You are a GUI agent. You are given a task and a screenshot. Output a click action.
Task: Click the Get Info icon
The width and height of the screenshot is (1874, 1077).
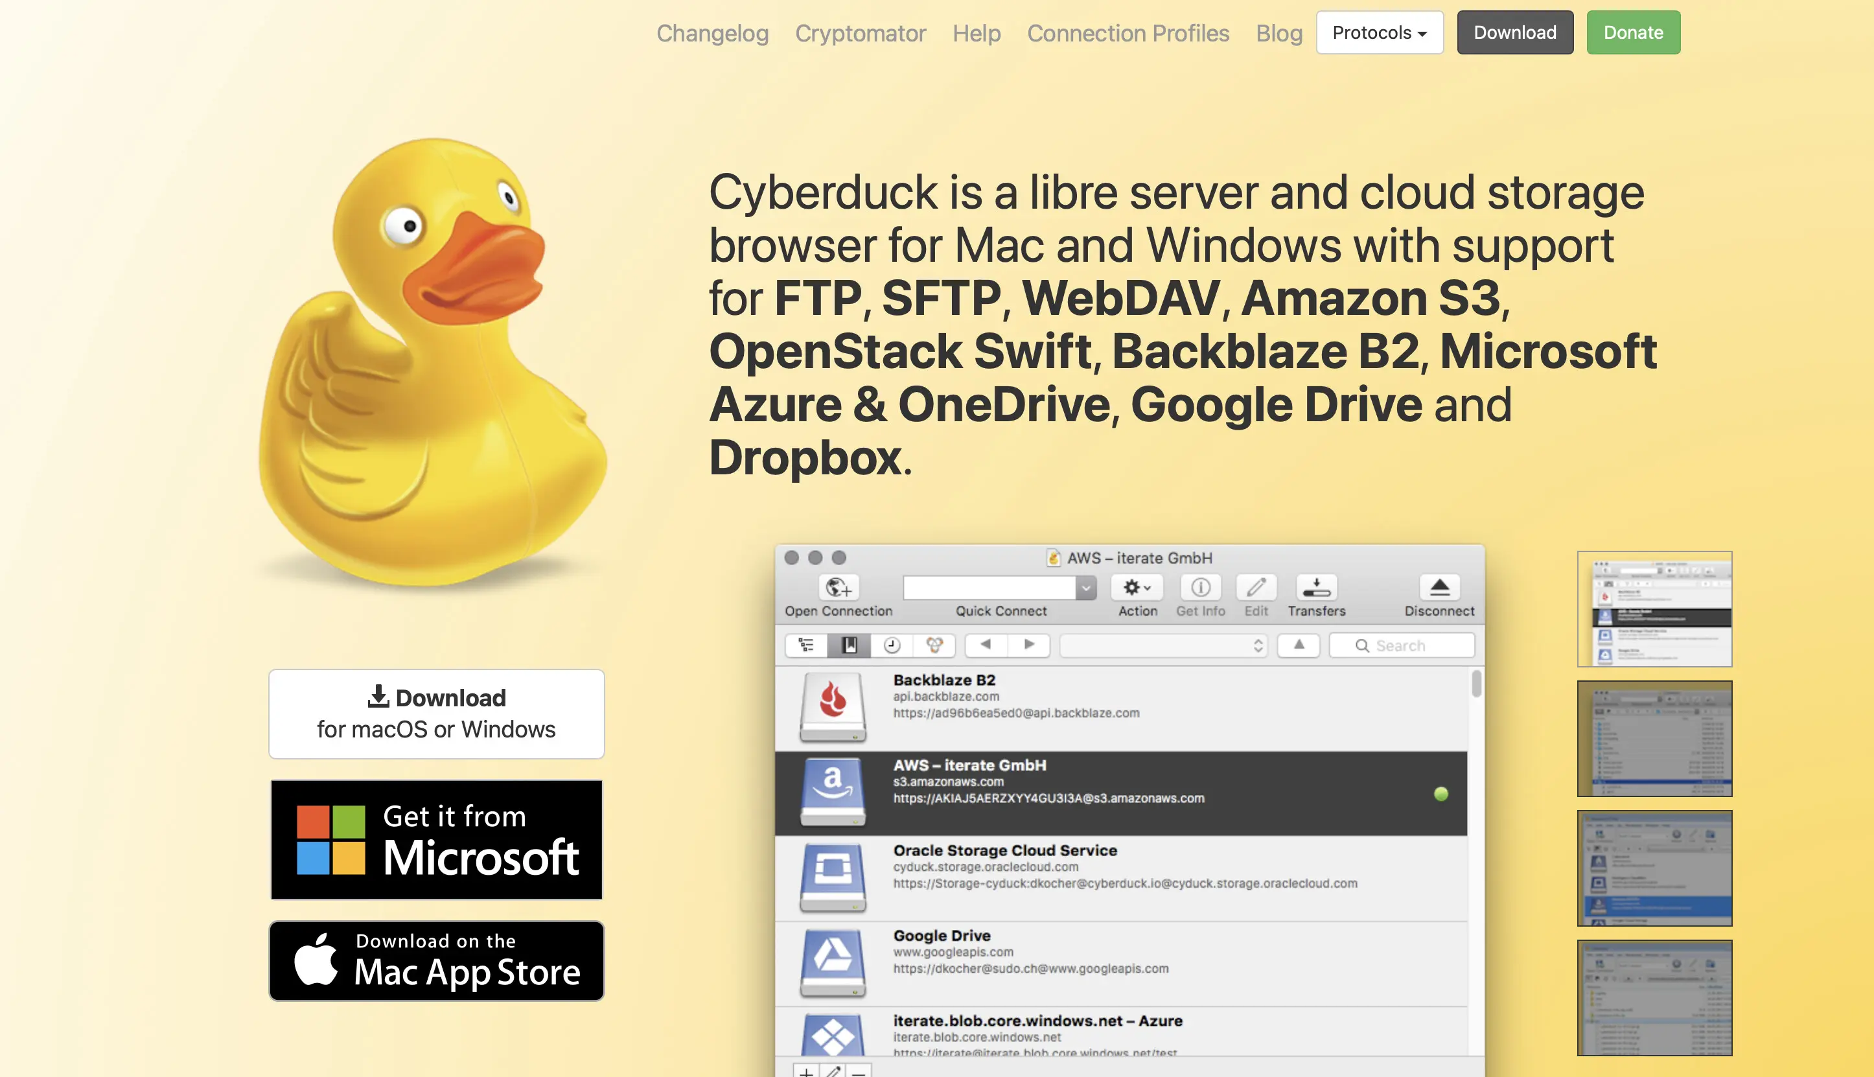[x=1199, y=588]
